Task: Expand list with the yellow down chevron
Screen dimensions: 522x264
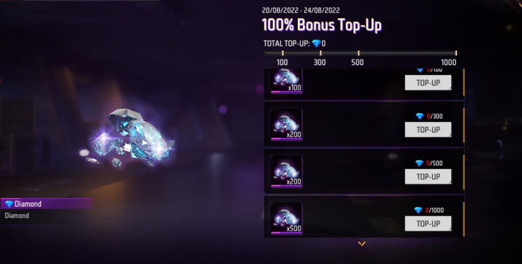Action: coord(361,244)
